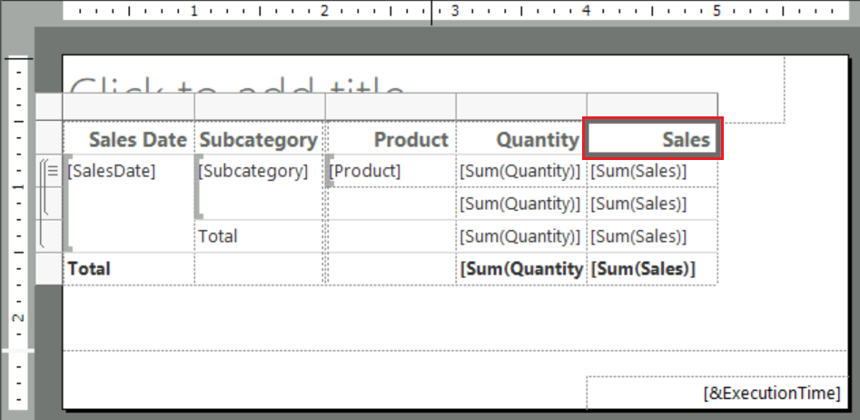Image resolution: width=860 pixels, height=420 pixels.
Task: Click the tablix corner handle at top-left
Action: click(x=48, y=106)
